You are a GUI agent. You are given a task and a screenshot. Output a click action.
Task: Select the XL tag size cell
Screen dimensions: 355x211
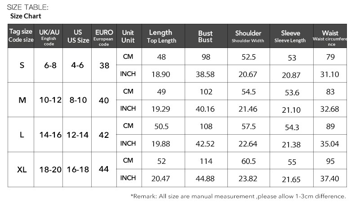(22, 170)
